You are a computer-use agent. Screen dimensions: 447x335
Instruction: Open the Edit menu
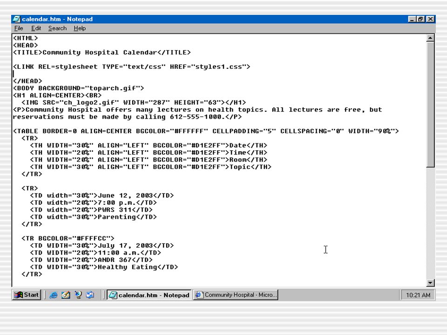[36, 28]
